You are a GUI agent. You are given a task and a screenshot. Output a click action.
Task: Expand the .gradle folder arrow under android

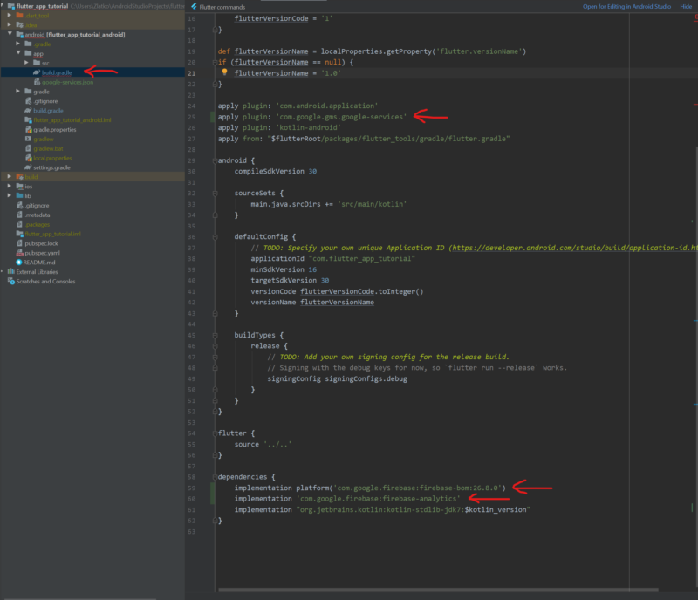click(x=17, y=44)
